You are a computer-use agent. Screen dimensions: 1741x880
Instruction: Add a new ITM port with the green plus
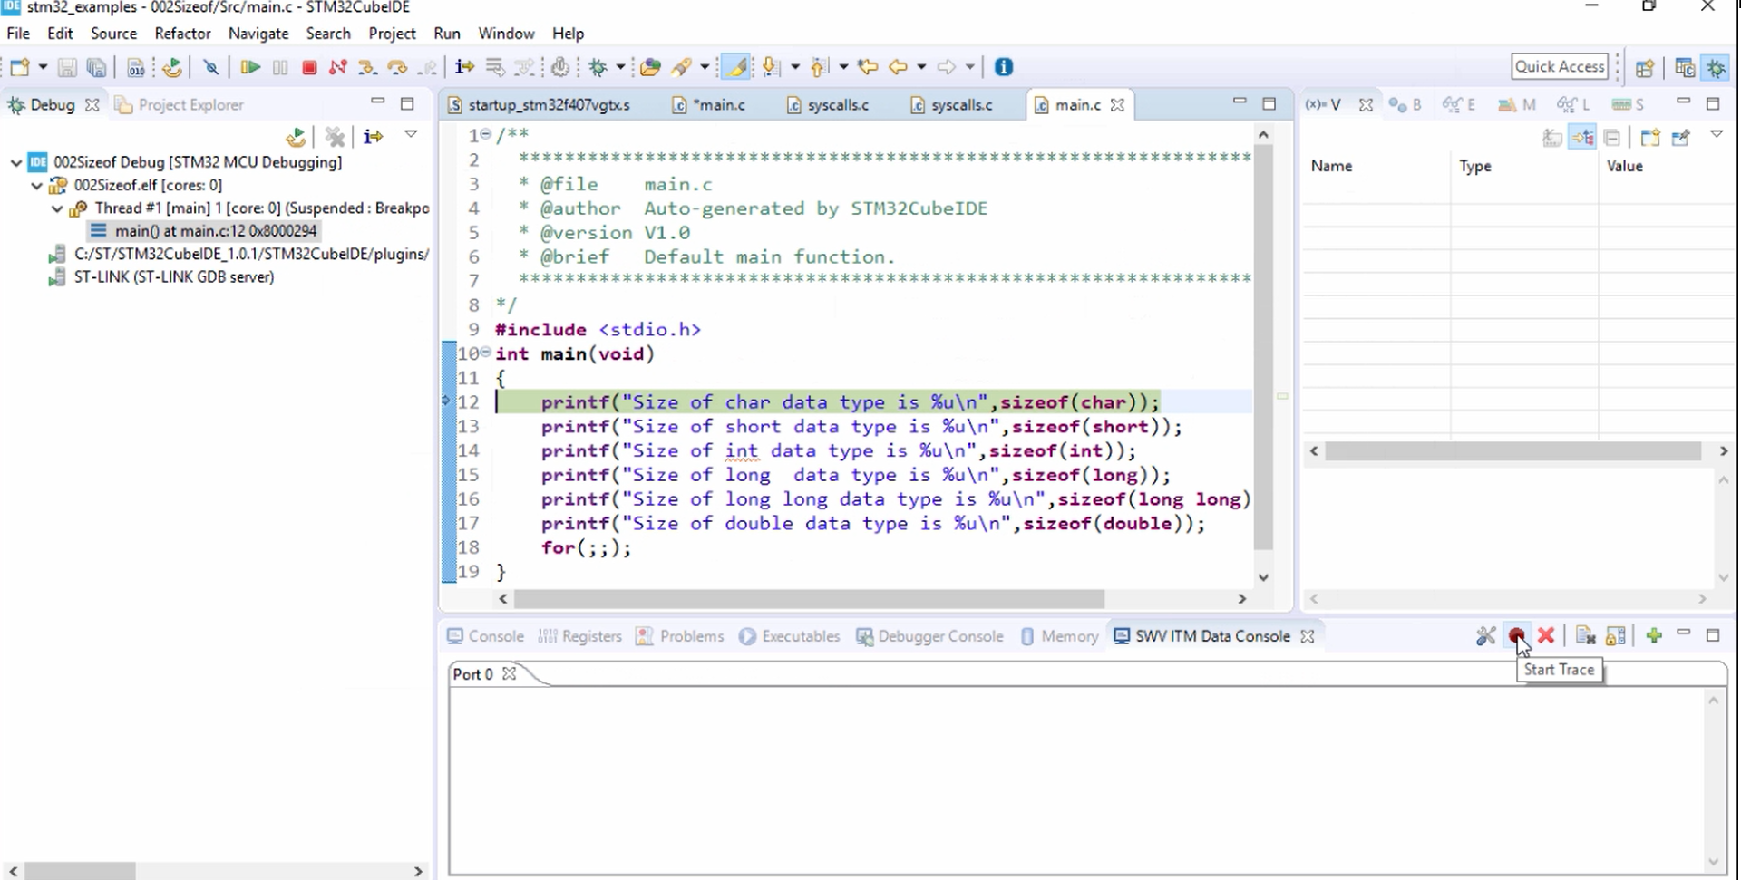coord(1655,635)
